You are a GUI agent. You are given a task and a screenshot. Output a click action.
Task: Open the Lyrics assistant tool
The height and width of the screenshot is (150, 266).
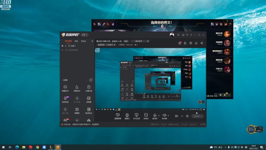coord(89,111)
